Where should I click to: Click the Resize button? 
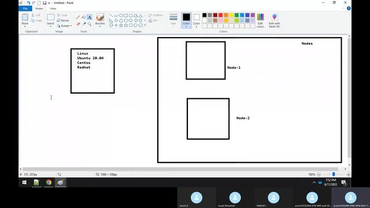63,21
